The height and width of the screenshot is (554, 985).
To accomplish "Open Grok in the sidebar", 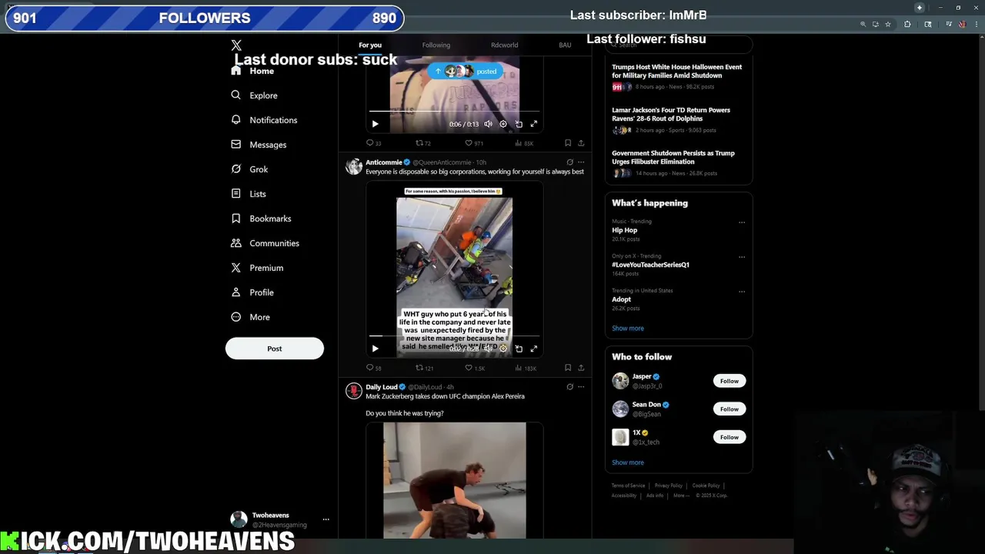I will [x=249, y=169].
